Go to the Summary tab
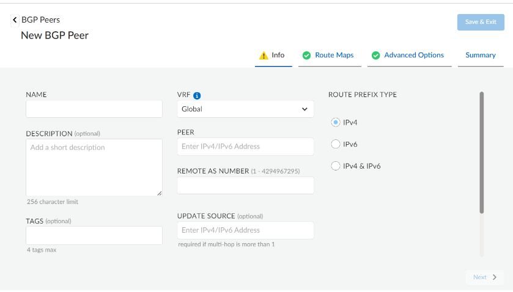513x292 pixels. pyautogui.click(x=480, y=56)
